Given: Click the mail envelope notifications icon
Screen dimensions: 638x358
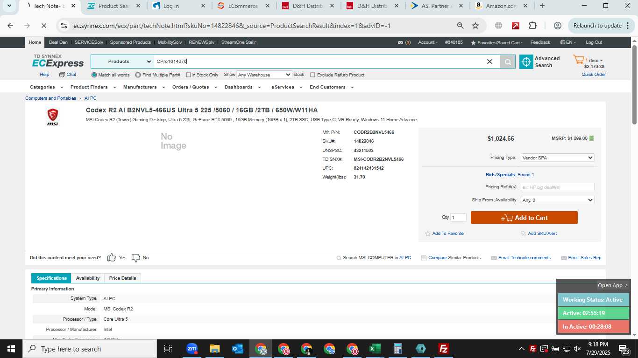Looking at the screenshot, I should coord(400,42).
